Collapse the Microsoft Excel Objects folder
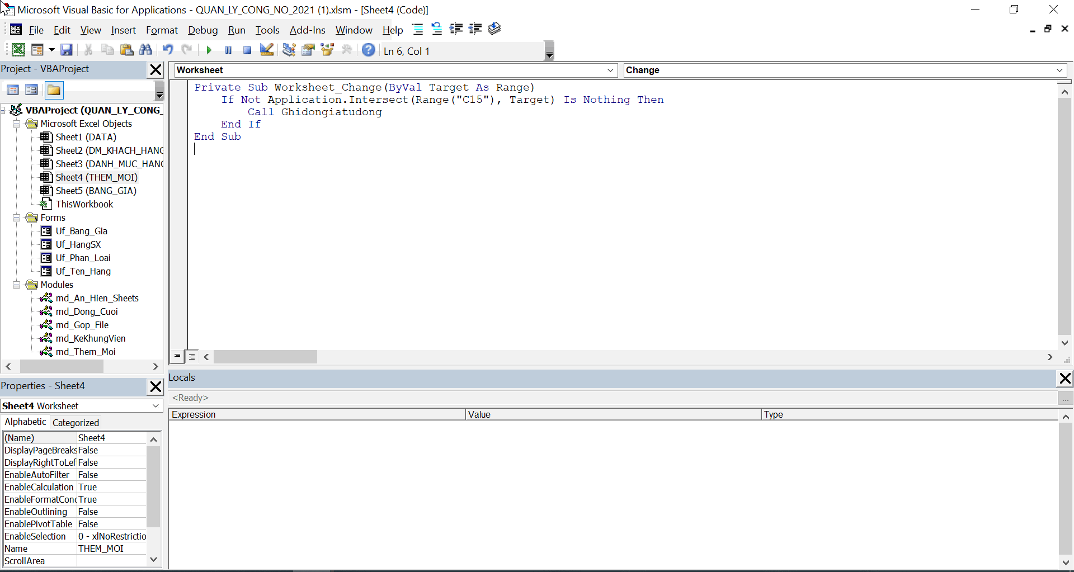Screen dimensions: 1074x572 [17, 124]
